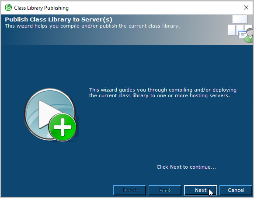Click the green plus badge icon
This screenshot has height=198, width=254.
[63, 127]
